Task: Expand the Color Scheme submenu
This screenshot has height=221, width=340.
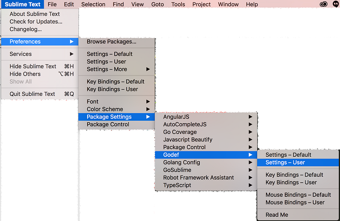Action: pos(116,109)
